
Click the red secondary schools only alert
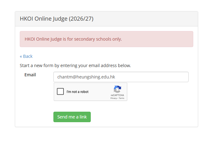point(106,39)
